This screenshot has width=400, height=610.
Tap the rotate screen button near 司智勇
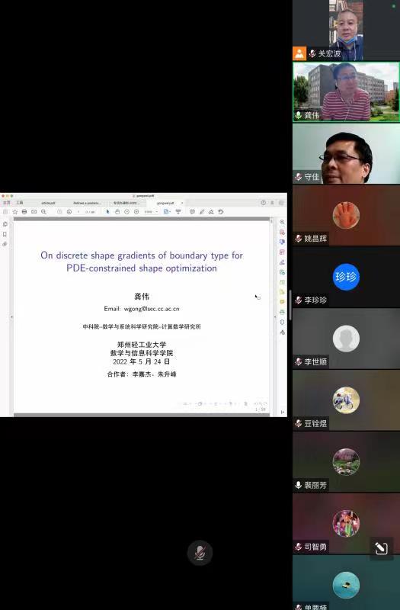click(381, 548)
